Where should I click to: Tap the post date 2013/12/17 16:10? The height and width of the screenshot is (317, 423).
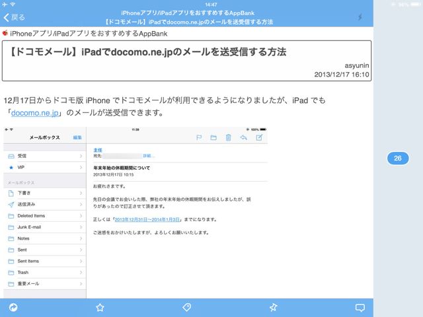pyautogui.click(x=342, y=75)
